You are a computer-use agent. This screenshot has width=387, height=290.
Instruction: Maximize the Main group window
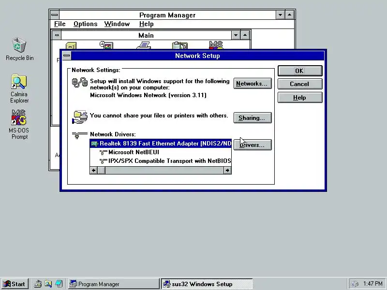click(x=245, y=35)
